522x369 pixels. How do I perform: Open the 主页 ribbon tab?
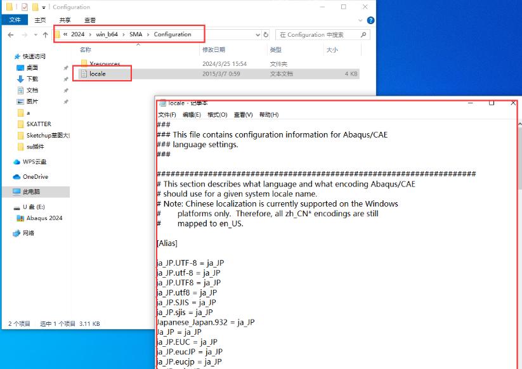click(41, 20)
